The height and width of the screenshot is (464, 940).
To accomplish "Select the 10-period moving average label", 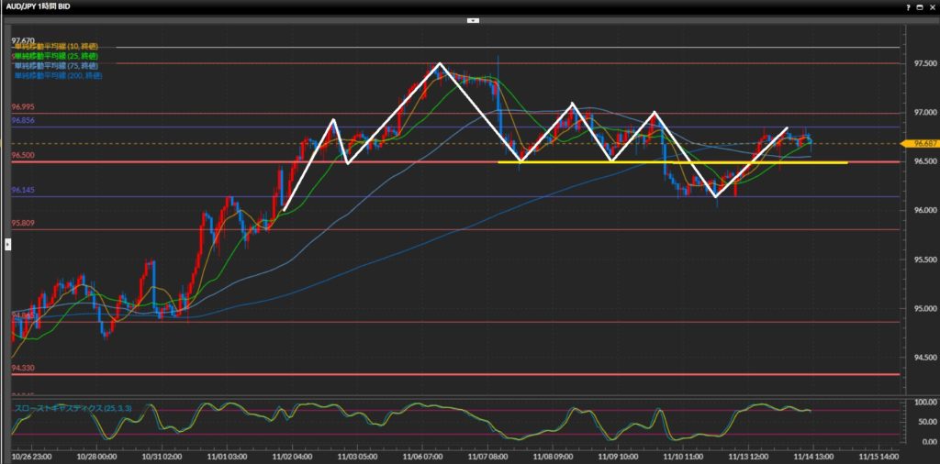I will click(x=57, y=47).
